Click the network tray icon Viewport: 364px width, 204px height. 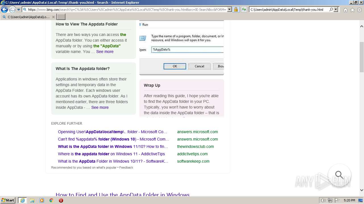click(x=330, y=200)
